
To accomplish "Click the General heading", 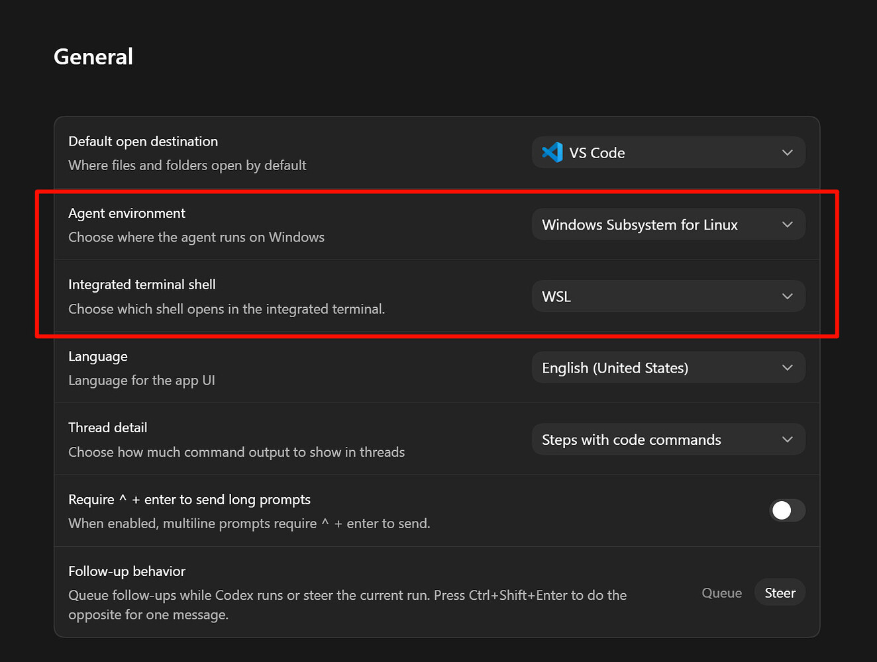I will (93, 57).
